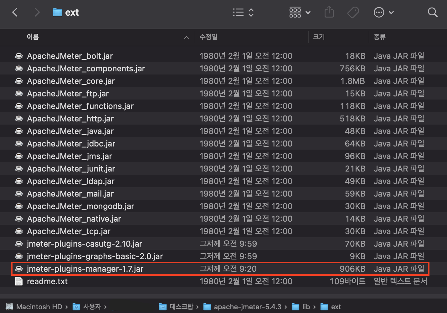
Task: Select the jar icon of ApacheJMeter_bolt.jar
Action: [19, 56]
